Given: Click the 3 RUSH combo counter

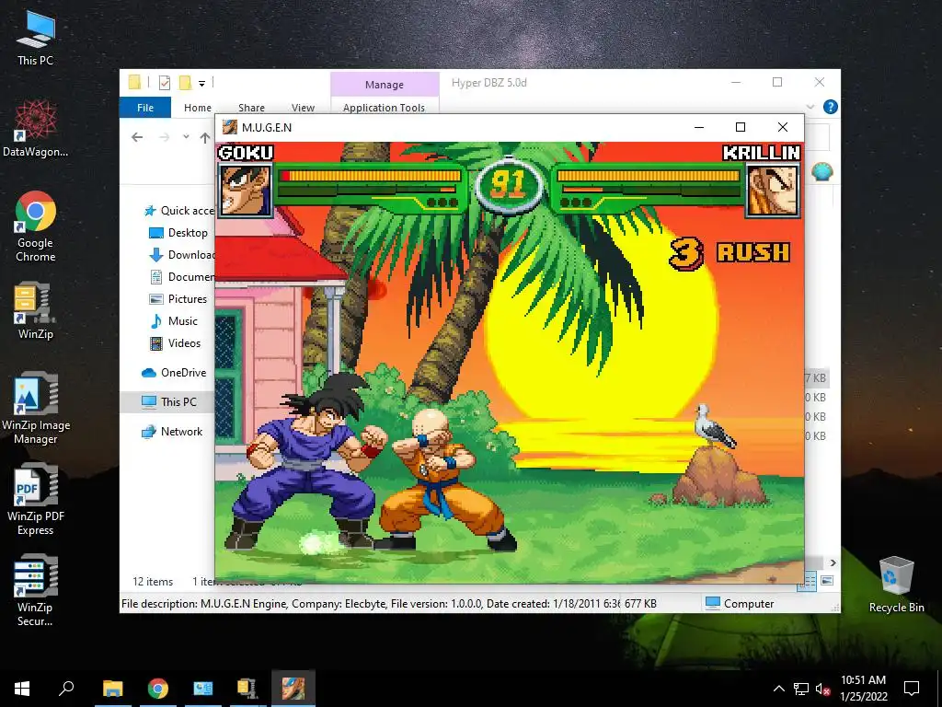Looking at the screenshot, I should [x=729, y=252].
